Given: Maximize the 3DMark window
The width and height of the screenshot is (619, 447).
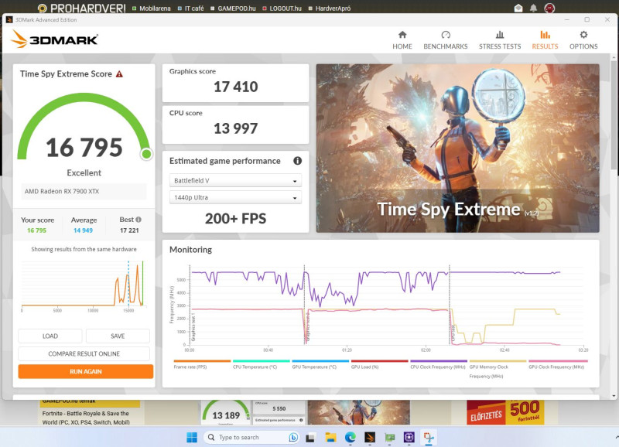Looking at the screenshot, I should [587, 19].
